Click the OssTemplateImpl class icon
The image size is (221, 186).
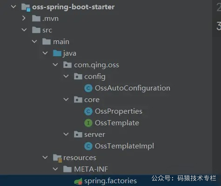(88, 146)
